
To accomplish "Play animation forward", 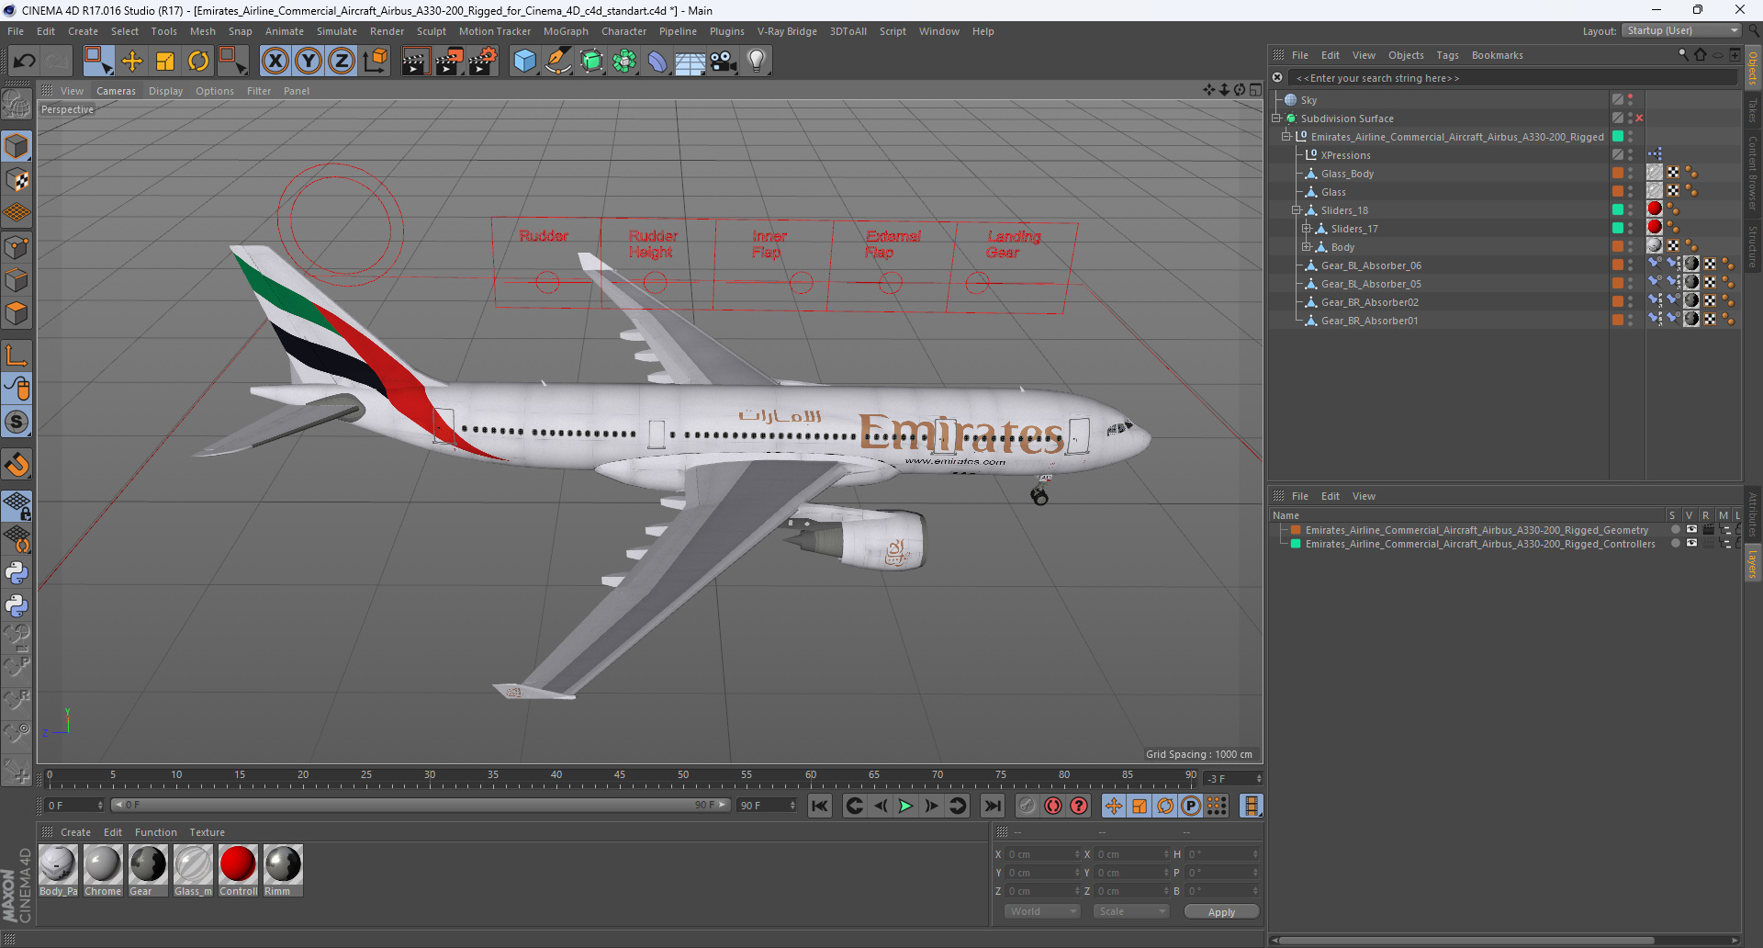I will pyautogui.click(x=905, y=806).
